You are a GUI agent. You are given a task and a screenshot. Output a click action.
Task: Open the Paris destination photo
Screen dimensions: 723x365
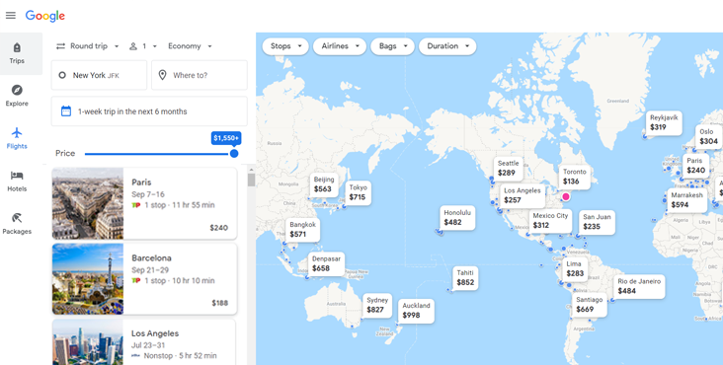tap(88, 203)
